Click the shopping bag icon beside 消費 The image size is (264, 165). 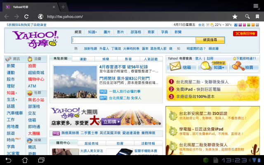pos(30,59)
